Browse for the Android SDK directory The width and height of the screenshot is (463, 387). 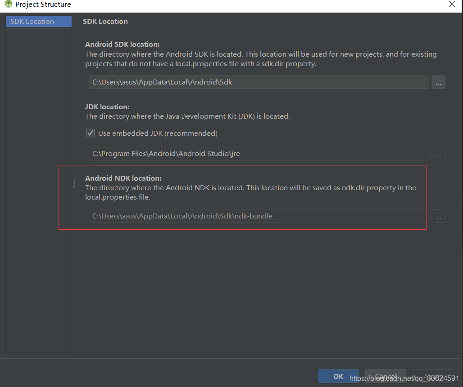tap(439, 82)
